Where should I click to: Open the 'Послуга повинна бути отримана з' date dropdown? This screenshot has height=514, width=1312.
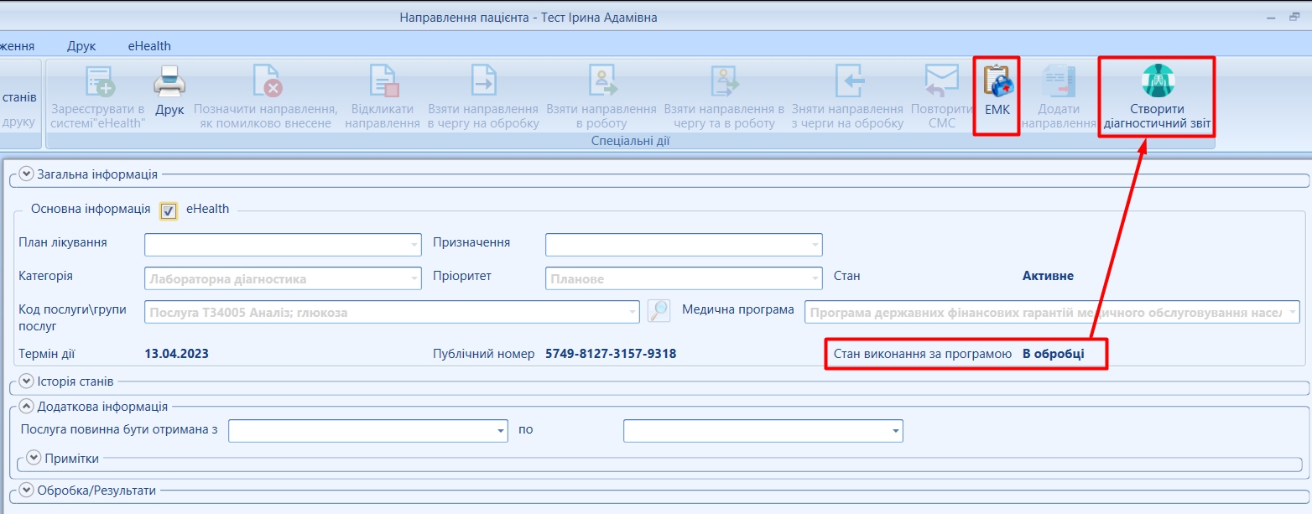click(501, 431)
